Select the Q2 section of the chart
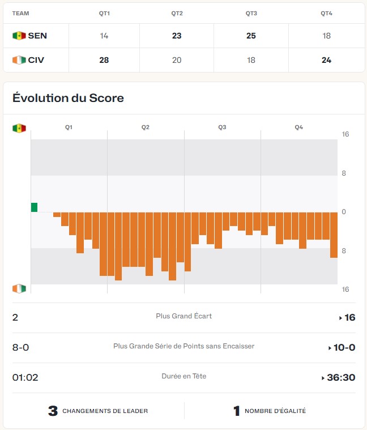 tap(146, 127)
